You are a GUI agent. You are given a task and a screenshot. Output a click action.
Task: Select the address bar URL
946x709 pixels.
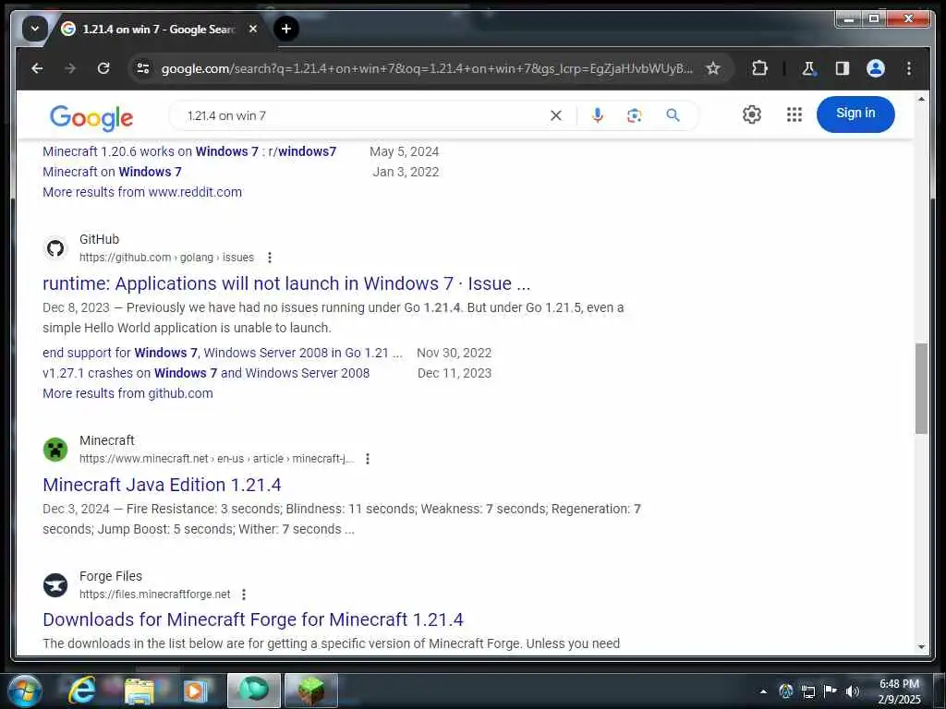click(x=427, y=68)
